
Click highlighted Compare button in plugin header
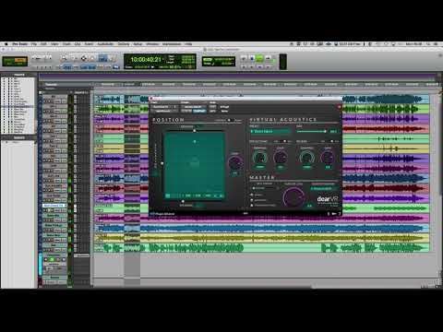point(199,111)
